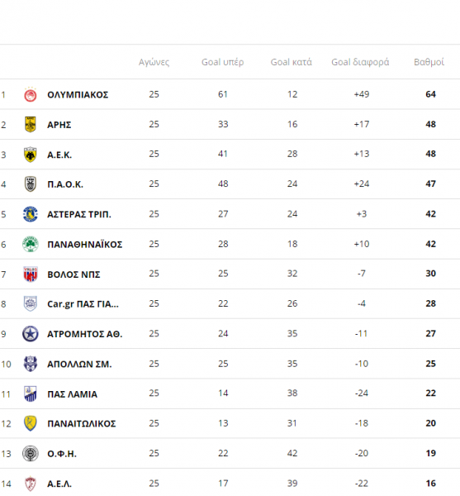Screen dimensions: 460x496
Task: Click the Aris yellow shield logo
Action: pos(31,124)
